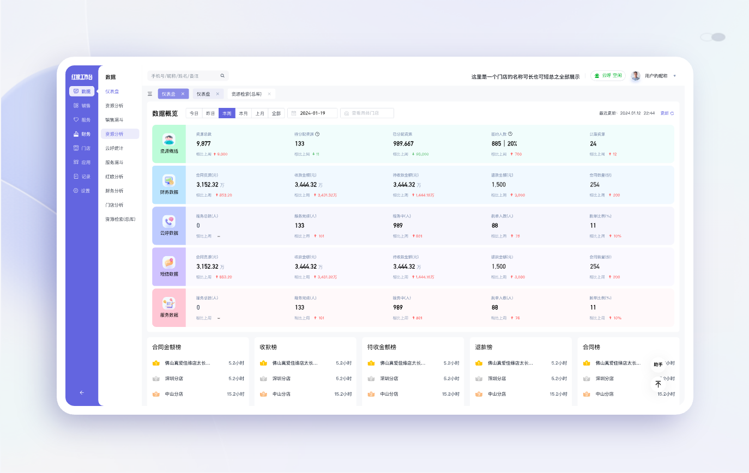Click the 更新 refresh link
749x473 pixels.
(x=665, y=113)
